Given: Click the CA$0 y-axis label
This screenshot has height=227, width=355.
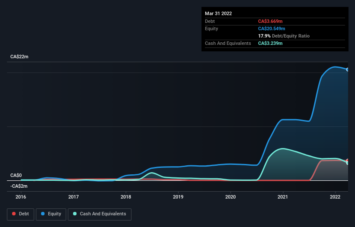Looking at the screenshot, I should coord(16,175).
